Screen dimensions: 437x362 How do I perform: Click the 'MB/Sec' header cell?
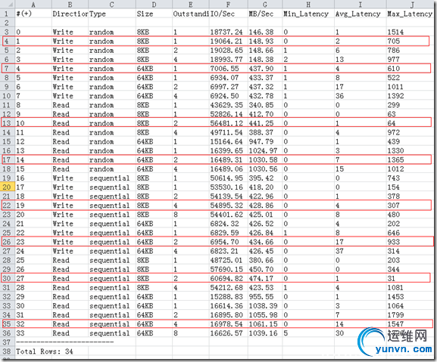pos(265,14)
